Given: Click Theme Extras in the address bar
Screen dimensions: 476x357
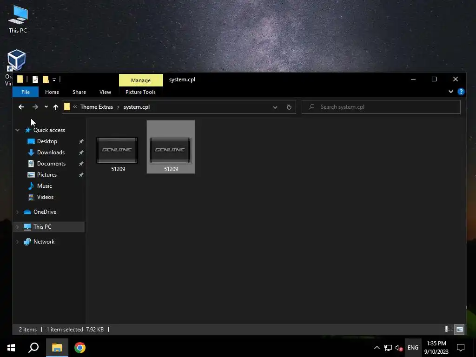Looking at the screenshot, I should tap(97, 107).
